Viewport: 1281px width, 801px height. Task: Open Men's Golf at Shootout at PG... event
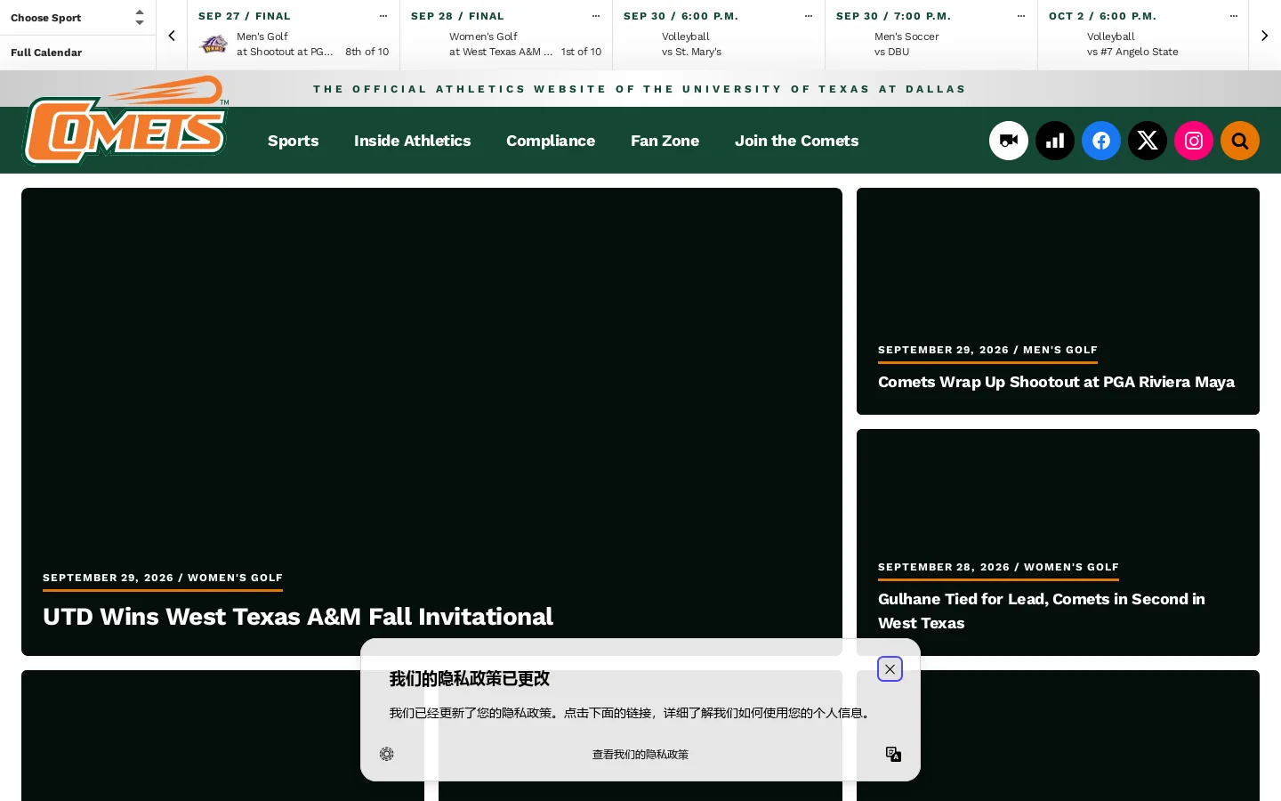[294, 36]
